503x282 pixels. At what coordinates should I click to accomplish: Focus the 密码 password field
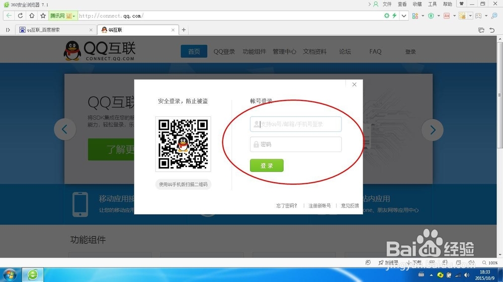coord(296,145)
